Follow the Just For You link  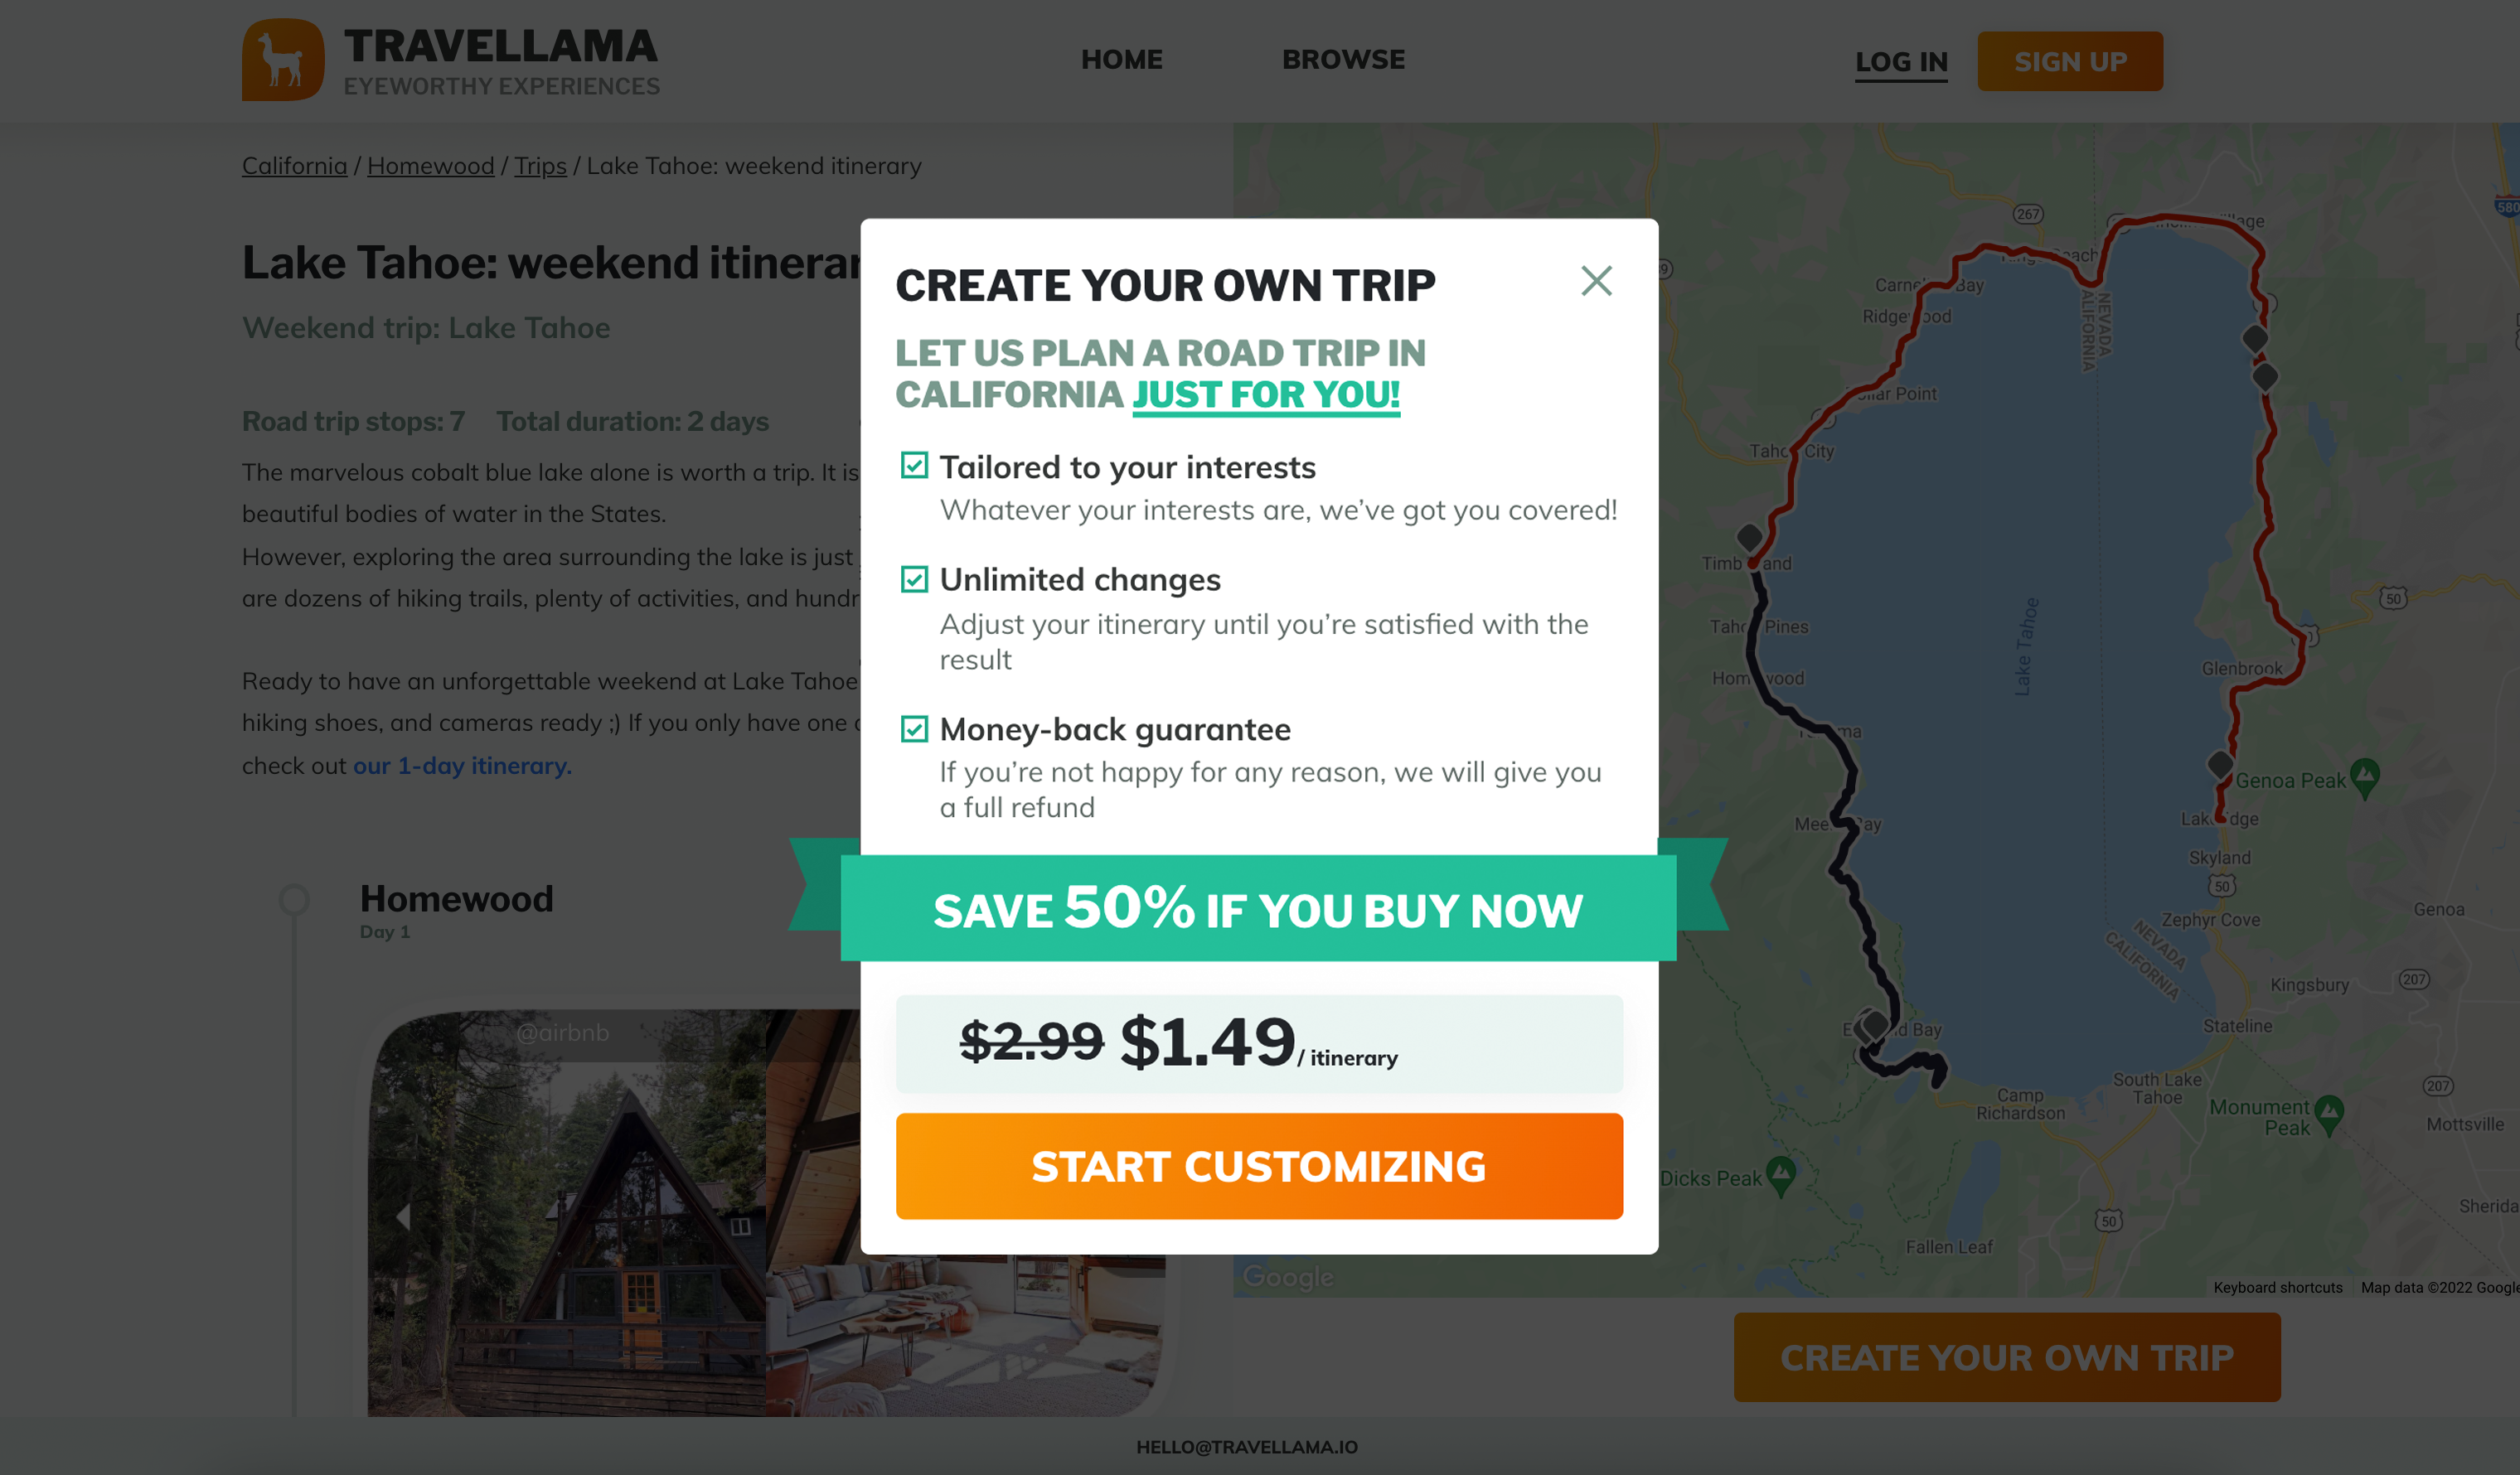(x=1265, y=394)
